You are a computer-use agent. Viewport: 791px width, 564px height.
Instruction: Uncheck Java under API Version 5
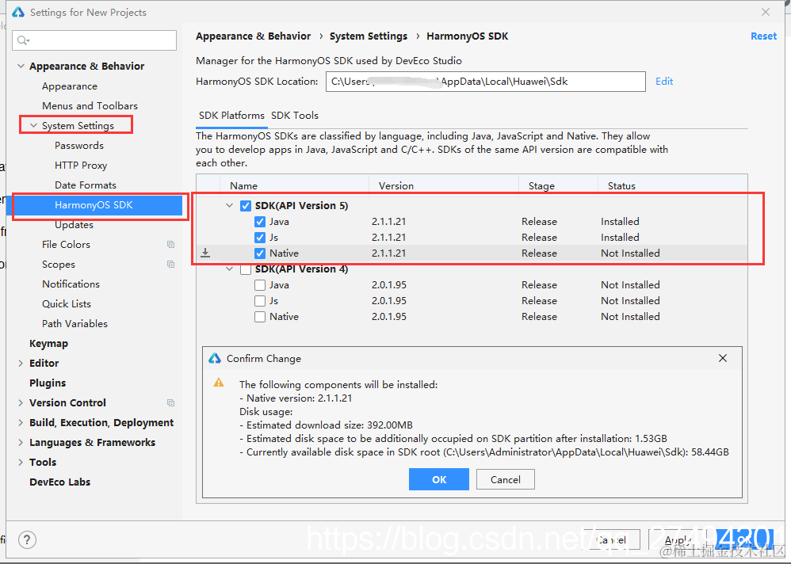pos(260,222)
